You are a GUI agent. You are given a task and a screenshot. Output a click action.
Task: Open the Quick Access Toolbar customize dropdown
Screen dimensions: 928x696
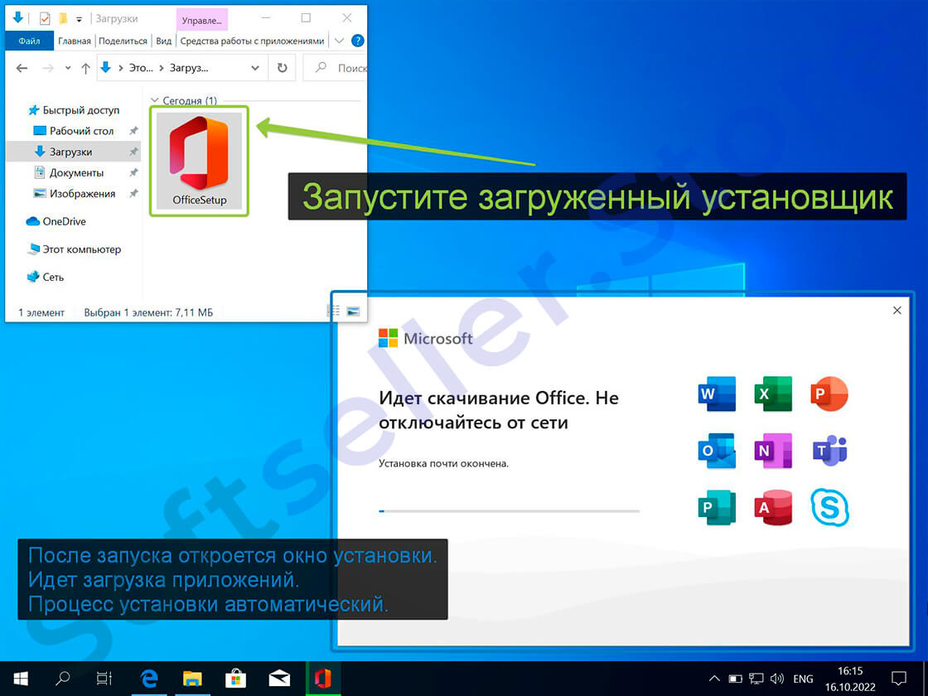pyautogui.click(x=79, y=20)
